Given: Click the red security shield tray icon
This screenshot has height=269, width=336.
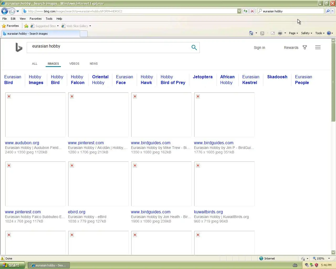Looking at the screenshot, I should pos(316,265).
